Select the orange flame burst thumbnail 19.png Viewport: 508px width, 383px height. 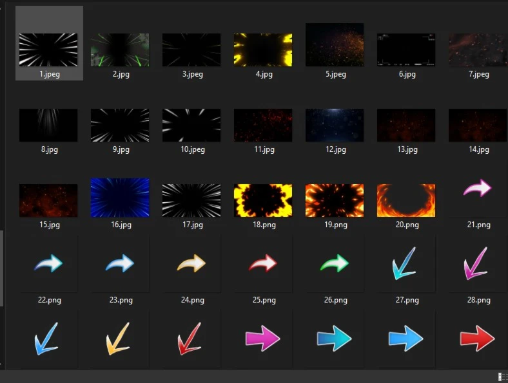[335, 201]
